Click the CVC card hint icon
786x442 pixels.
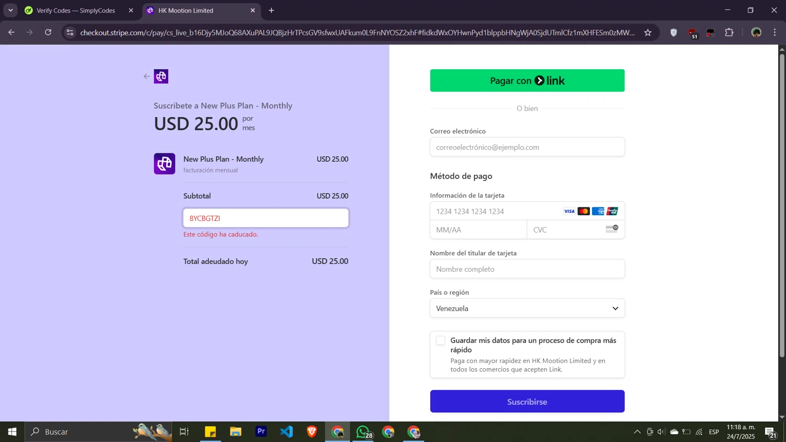point(612,229)
